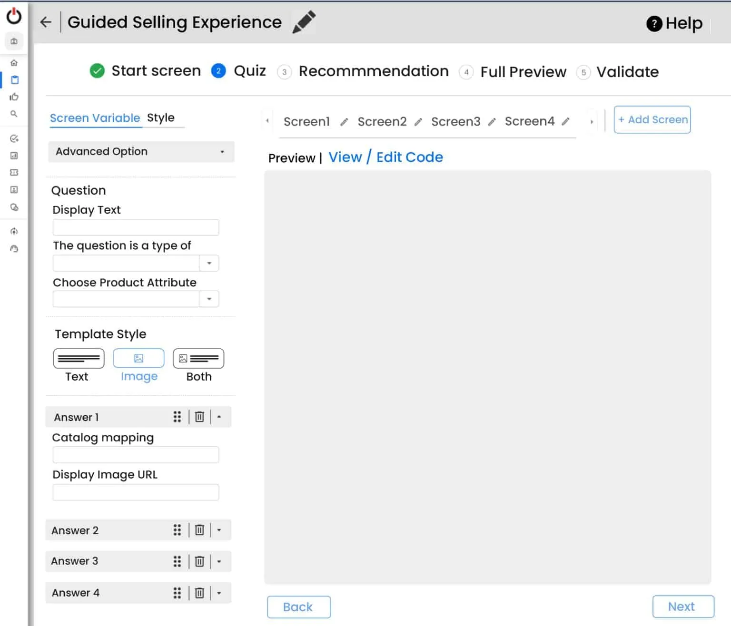Select the Text template style
731x626 pixels.
coord(79,359)
